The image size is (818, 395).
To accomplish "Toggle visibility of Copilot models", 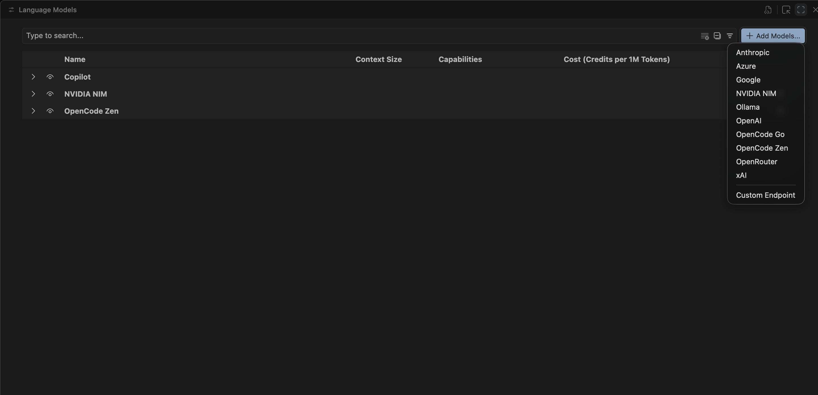I will pos(50,77).
